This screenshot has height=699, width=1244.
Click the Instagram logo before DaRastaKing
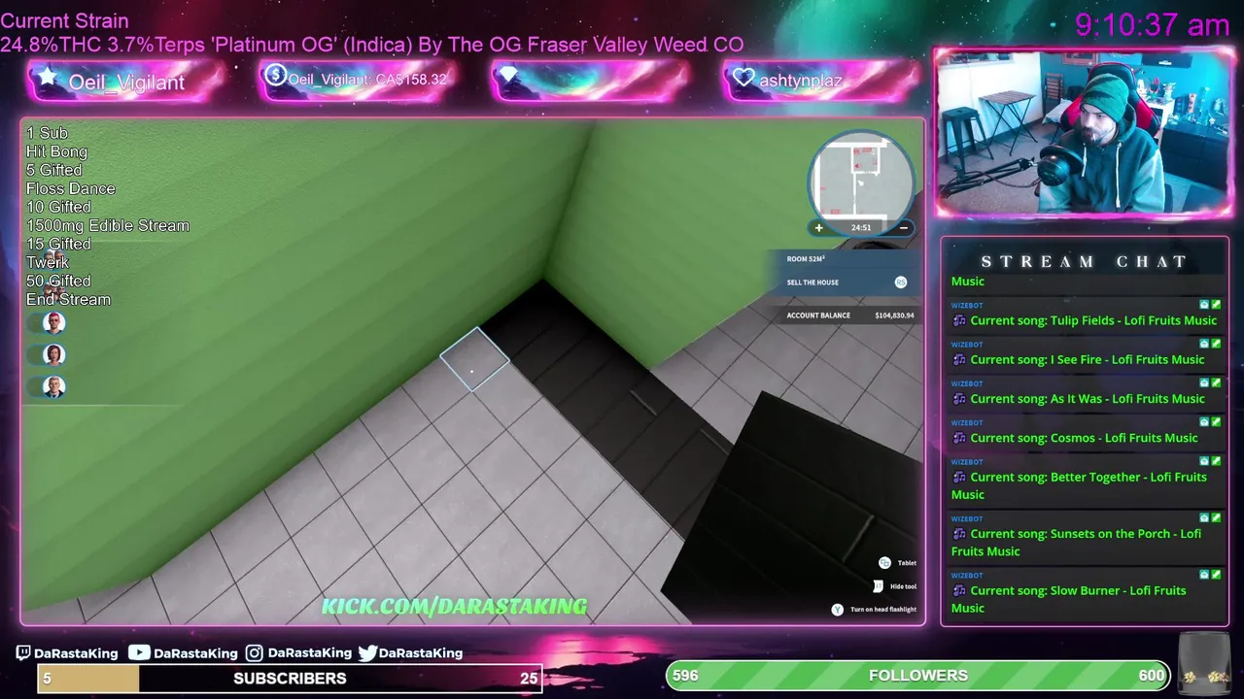[254, 653]
